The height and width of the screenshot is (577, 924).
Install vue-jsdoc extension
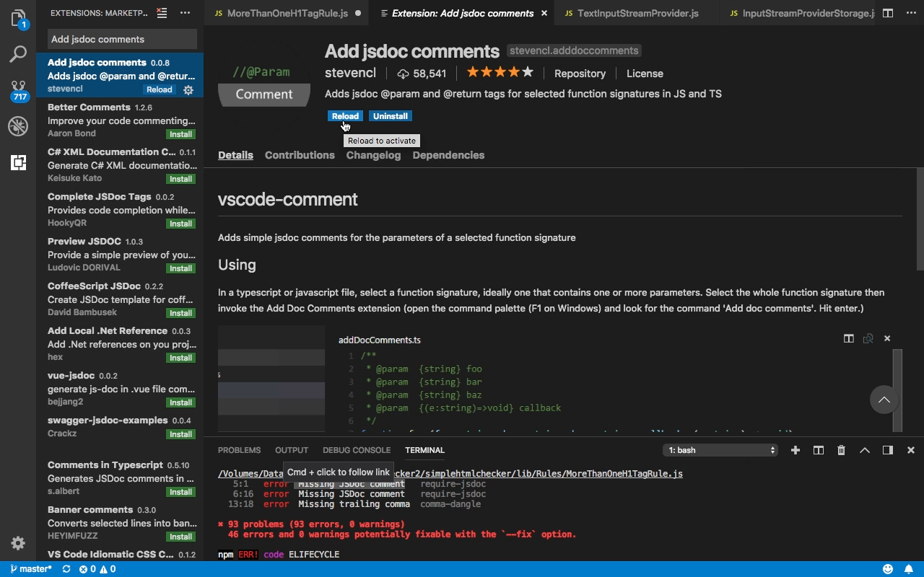pos(180,402)
